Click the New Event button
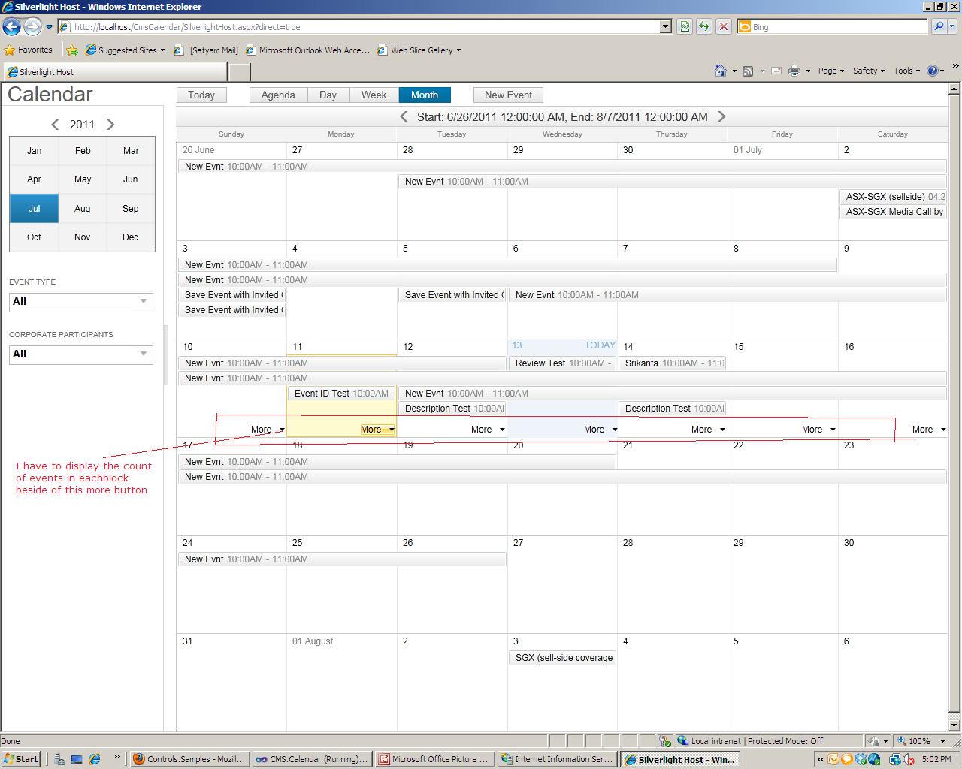 point(508,95)
